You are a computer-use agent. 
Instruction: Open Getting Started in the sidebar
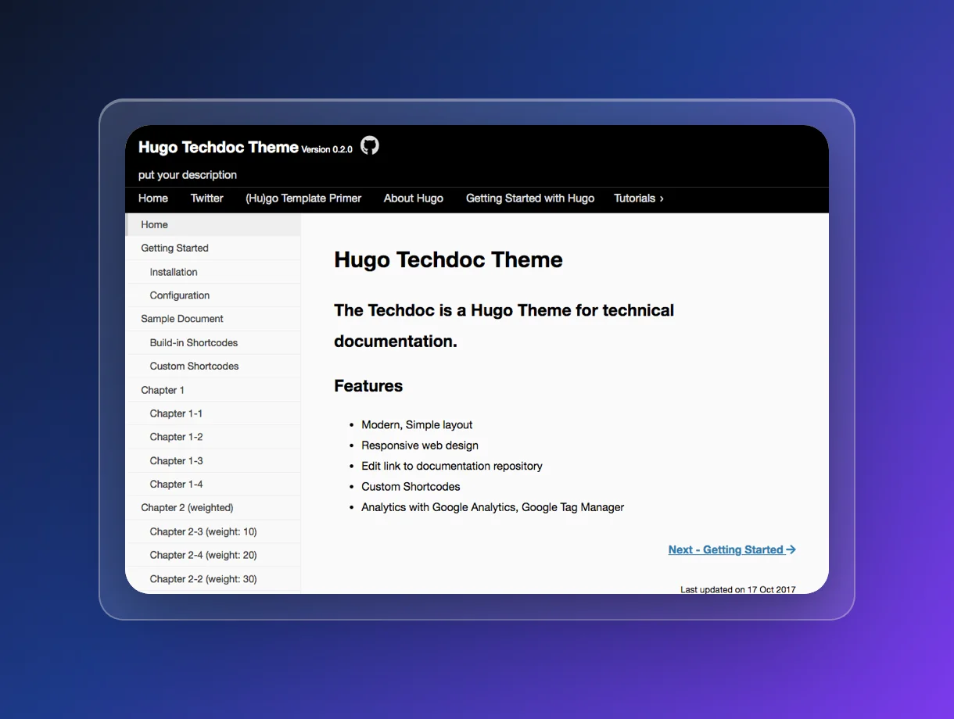click(x=213, y=248)
